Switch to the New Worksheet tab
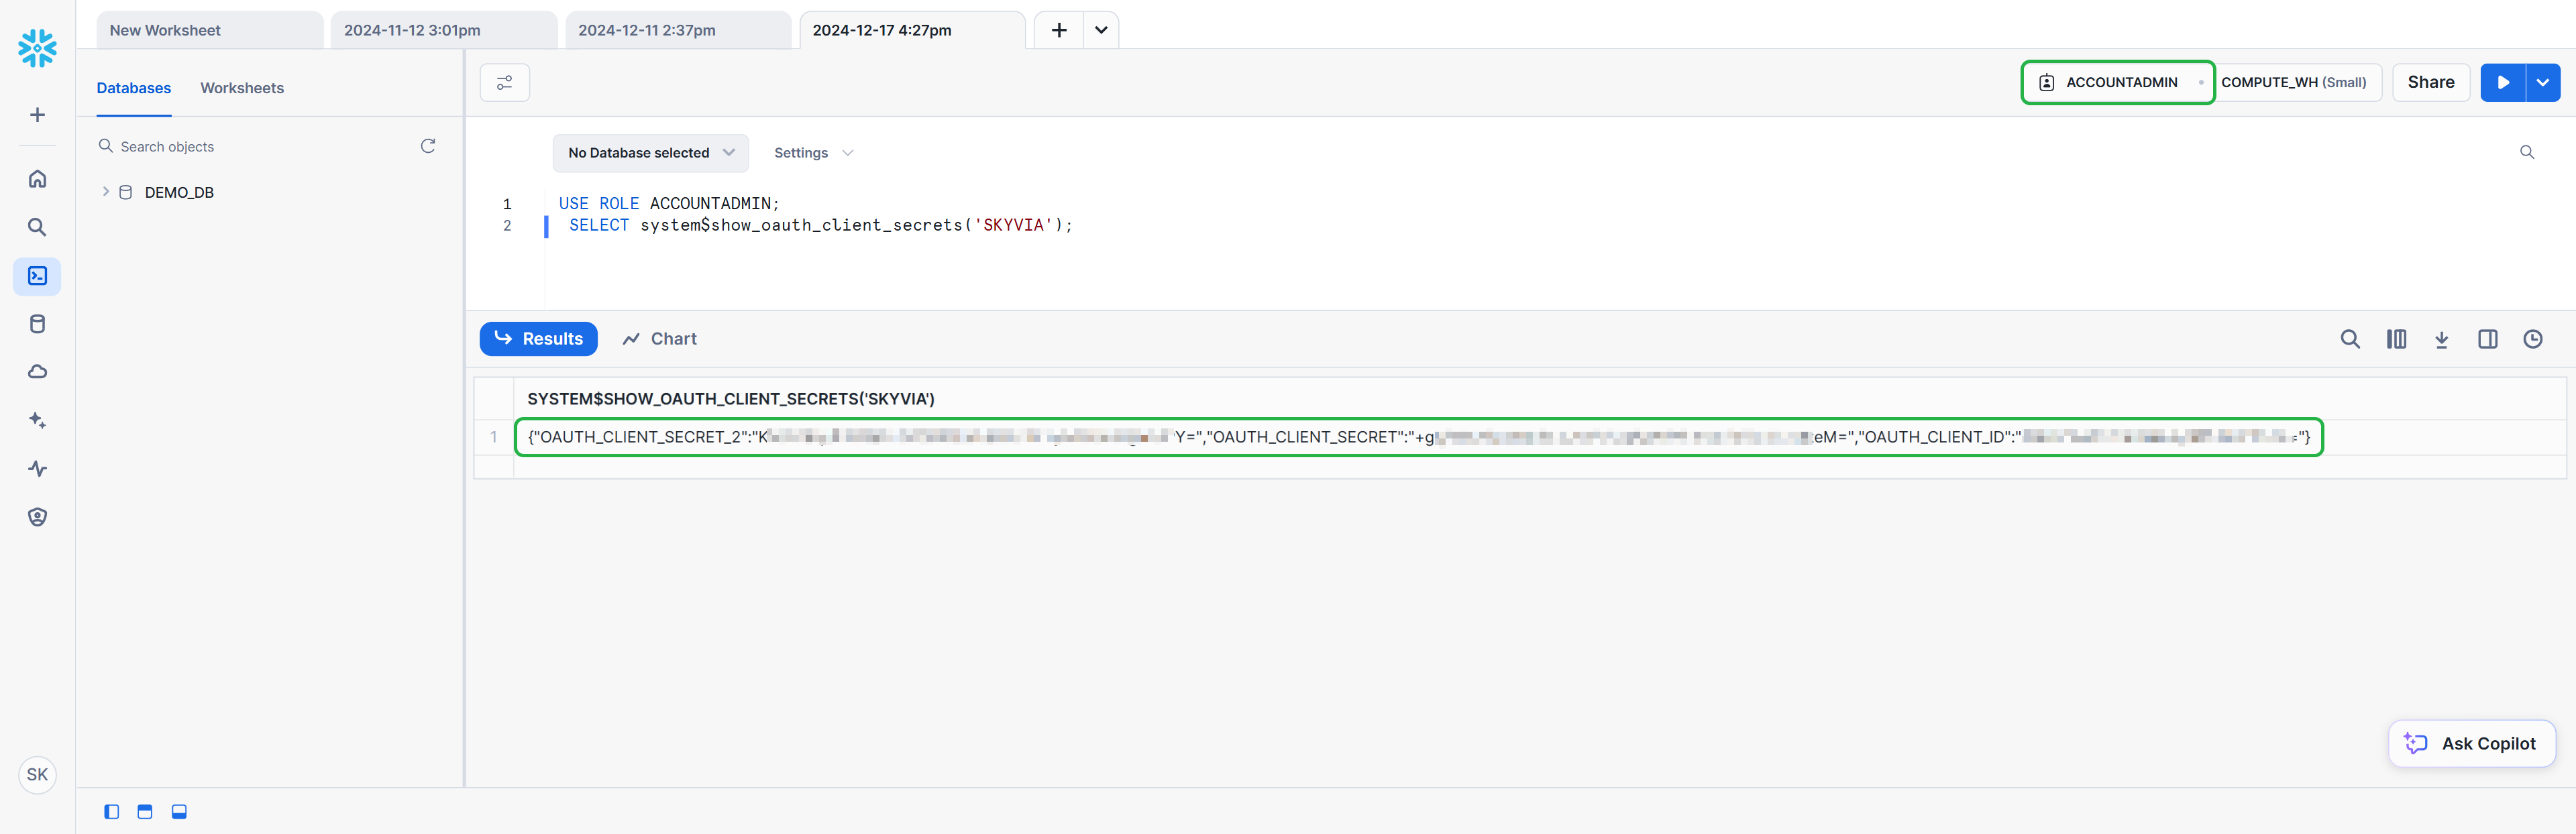Viewport: 2576px width, 834px height. tap(210, 30)
